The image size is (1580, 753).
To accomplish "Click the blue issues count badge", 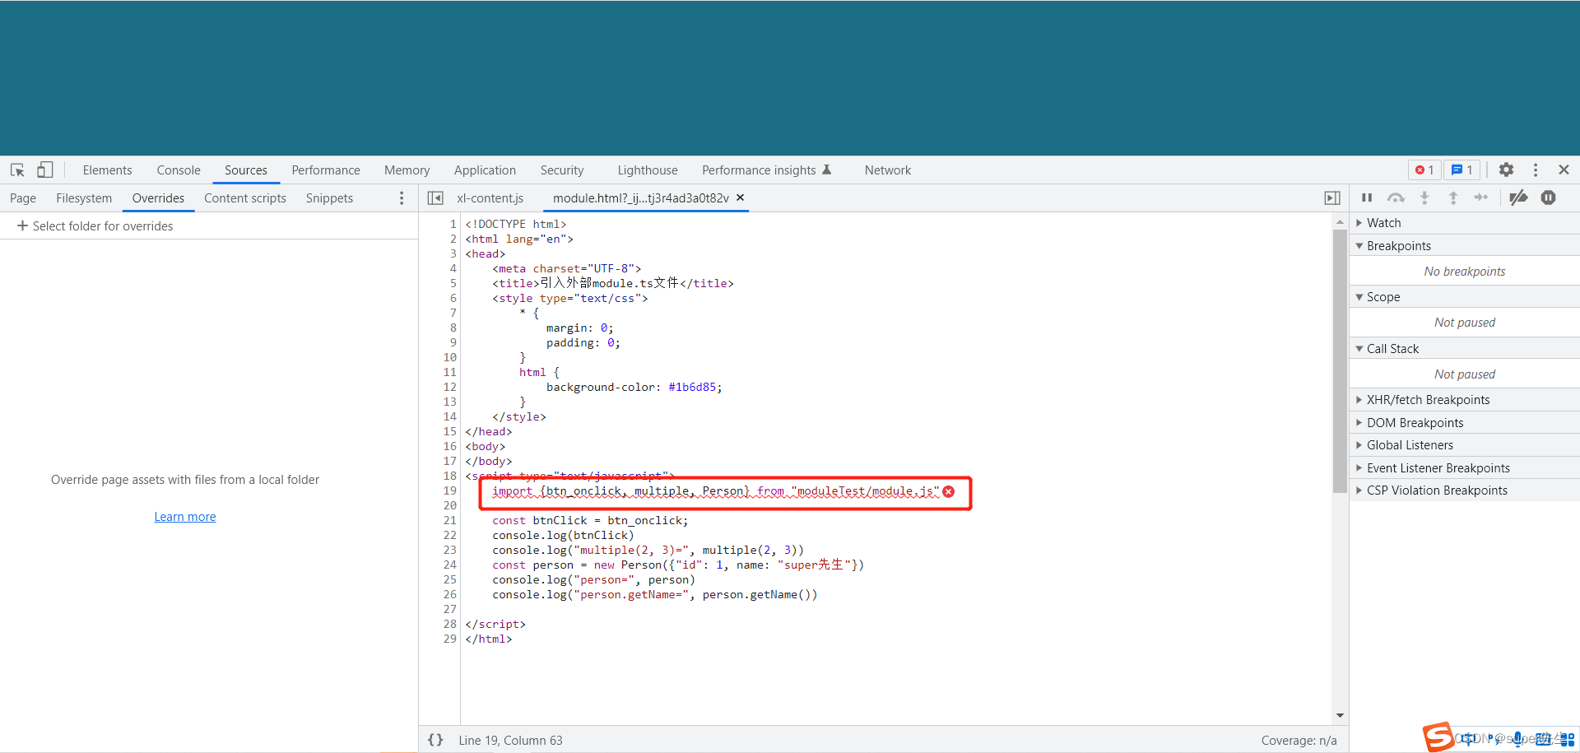I will pos(1462,170).
